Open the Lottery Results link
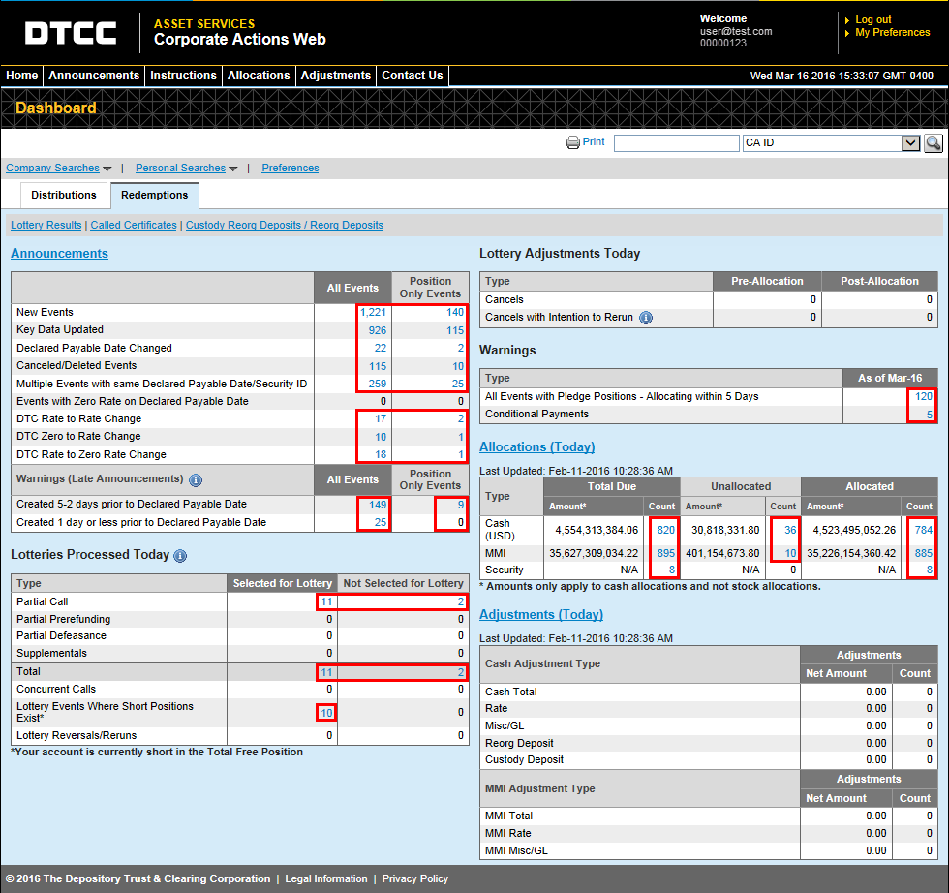 46,225
